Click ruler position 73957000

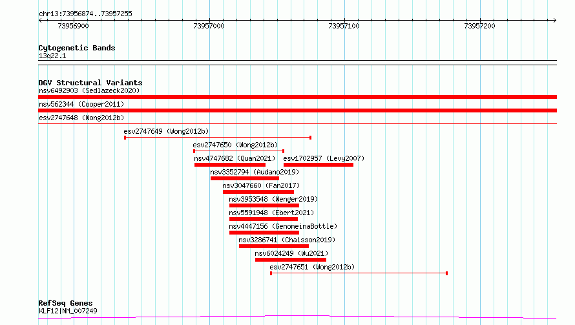[x=209, y=26]
